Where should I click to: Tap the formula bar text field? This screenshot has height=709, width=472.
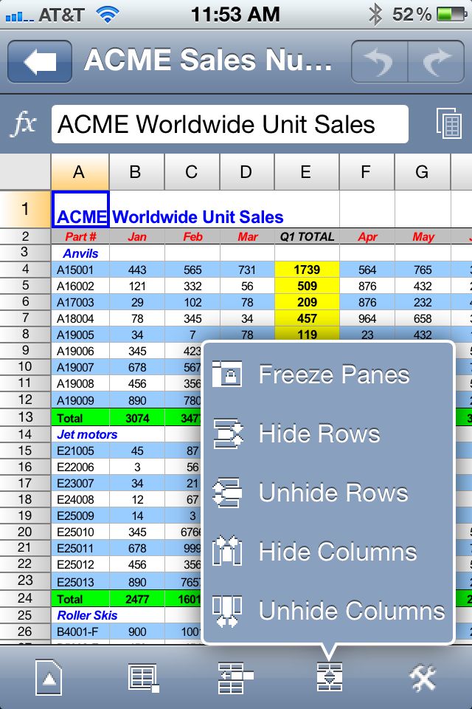click(x=229, y=124)
